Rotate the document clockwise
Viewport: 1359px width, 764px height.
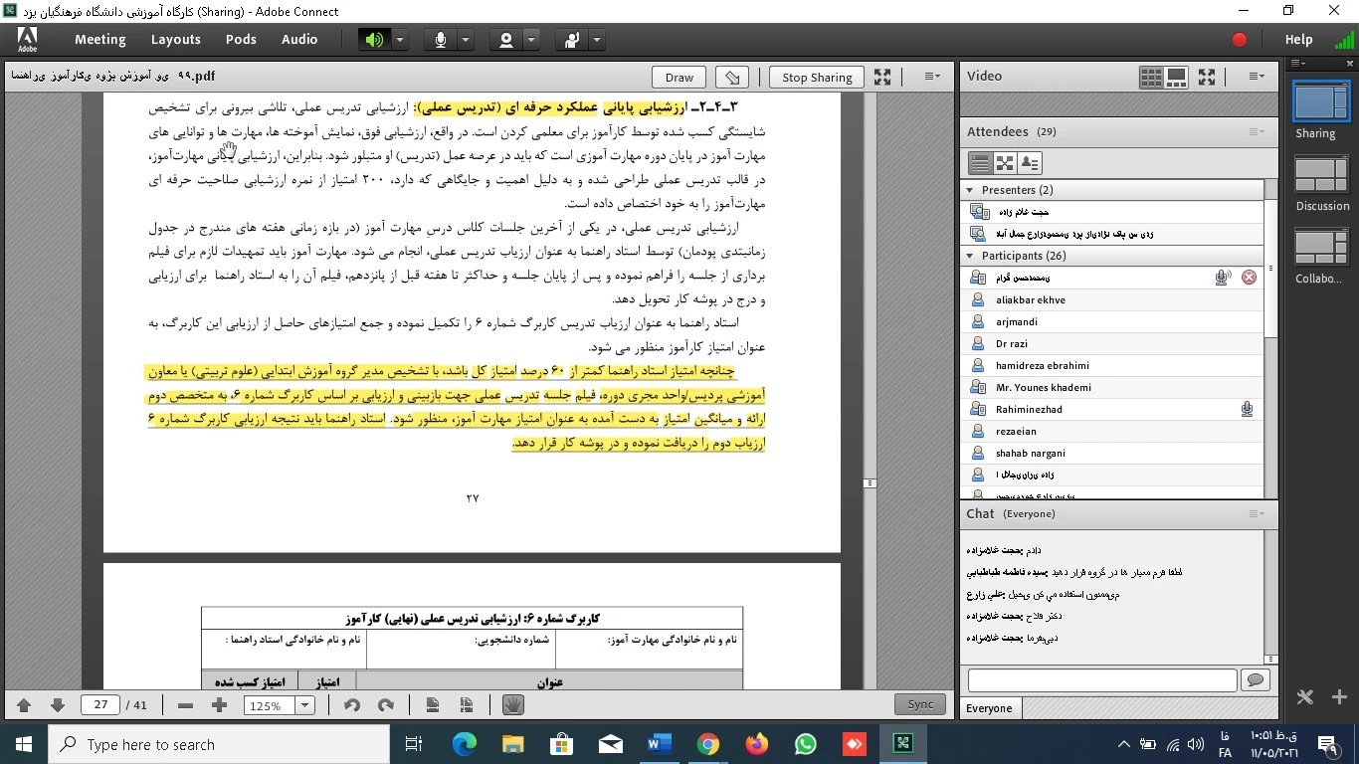(x=385, y=705)
